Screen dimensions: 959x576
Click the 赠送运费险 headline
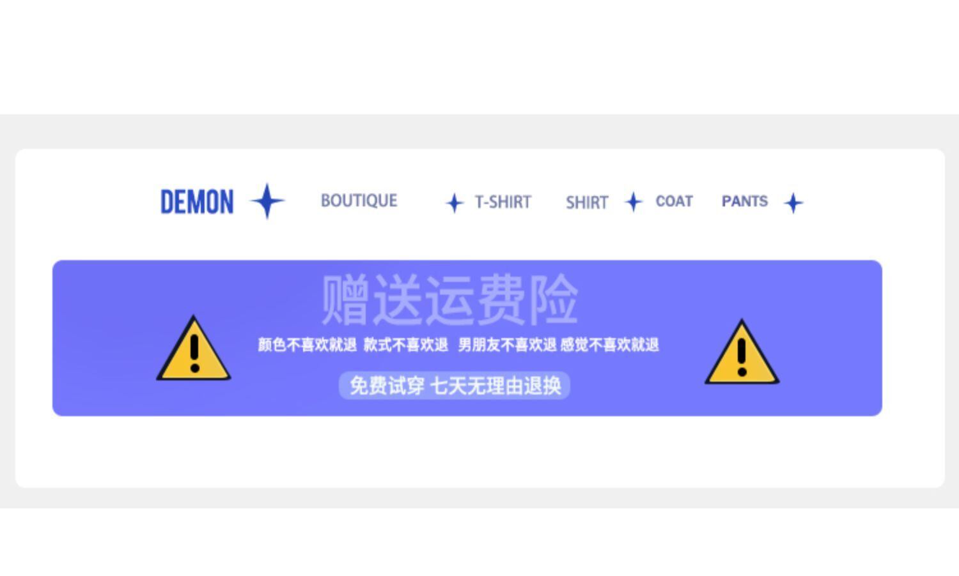tap(449, 299)
